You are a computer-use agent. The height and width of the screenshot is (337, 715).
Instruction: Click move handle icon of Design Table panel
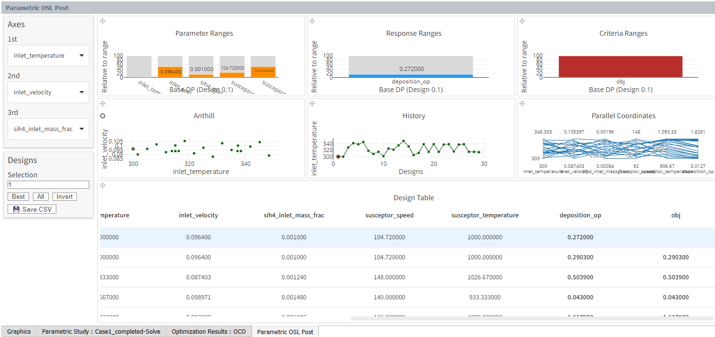click(103, 185)
